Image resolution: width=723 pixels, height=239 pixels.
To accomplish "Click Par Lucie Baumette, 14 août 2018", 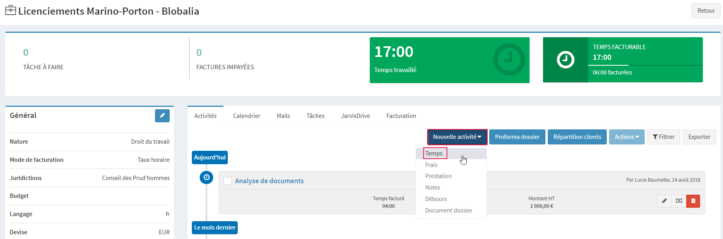I will (663, 180).
